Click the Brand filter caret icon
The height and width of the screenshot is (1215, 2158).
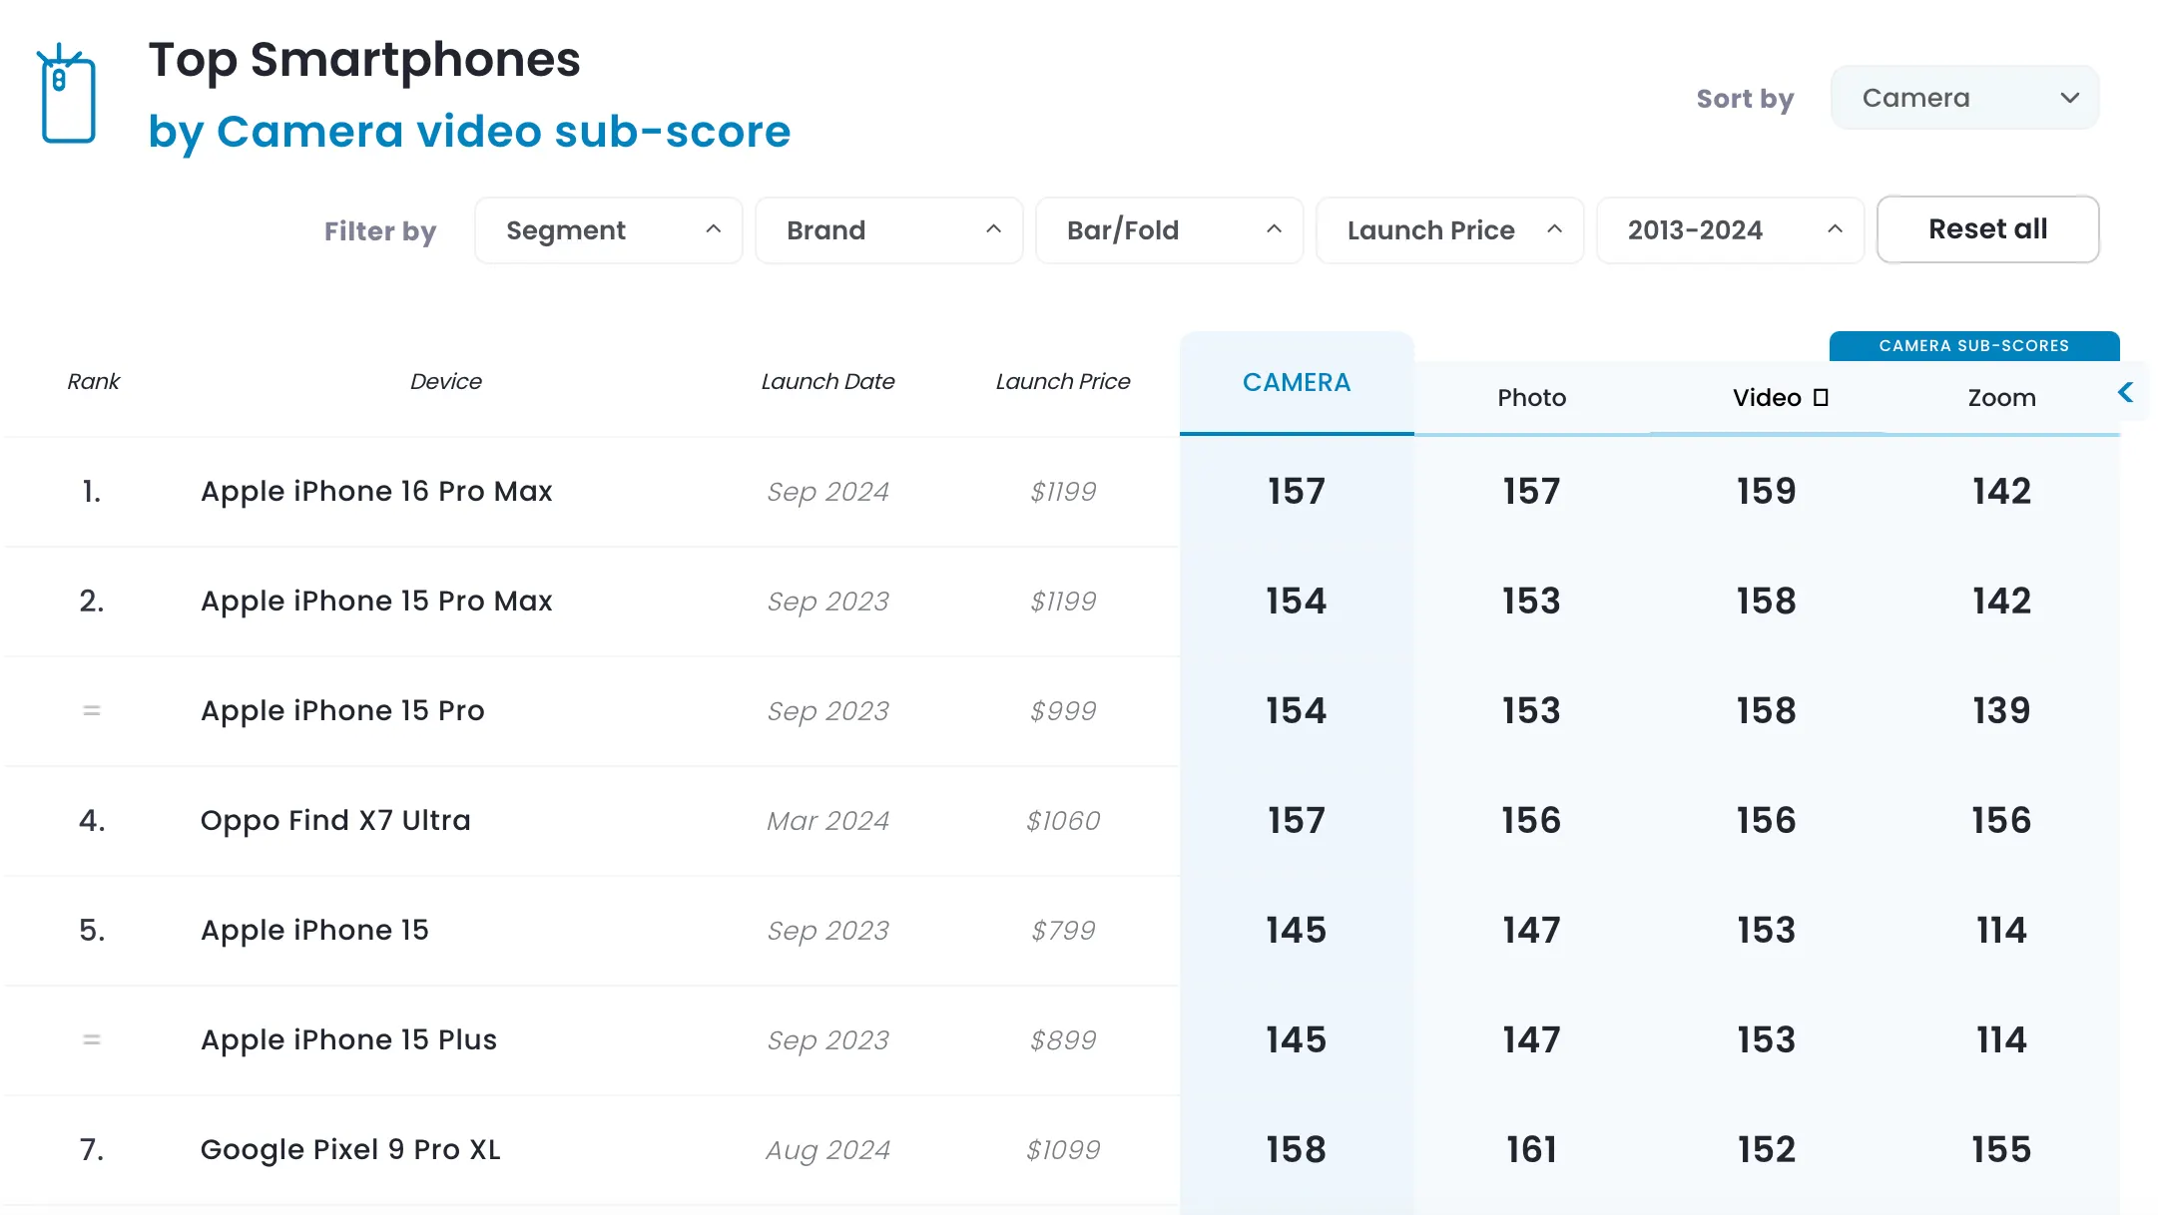point(993,229)
